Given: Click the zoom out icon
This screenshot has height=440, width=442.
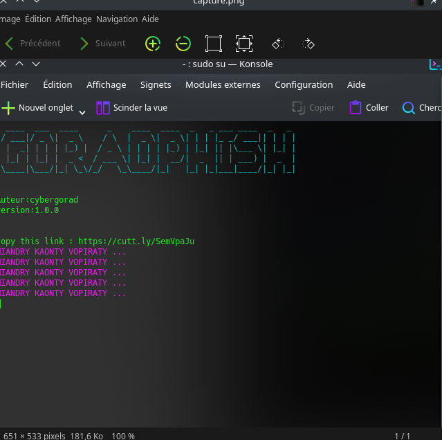Looking at the screenshot, I should (x=183, y=44).
